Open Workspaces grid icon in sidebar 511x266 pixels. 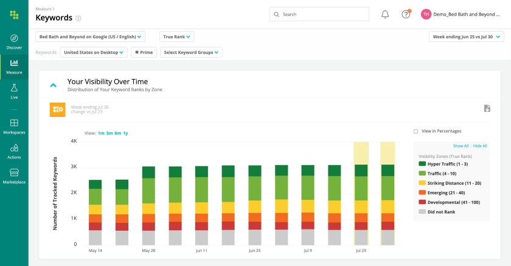[x=14, y=123]
